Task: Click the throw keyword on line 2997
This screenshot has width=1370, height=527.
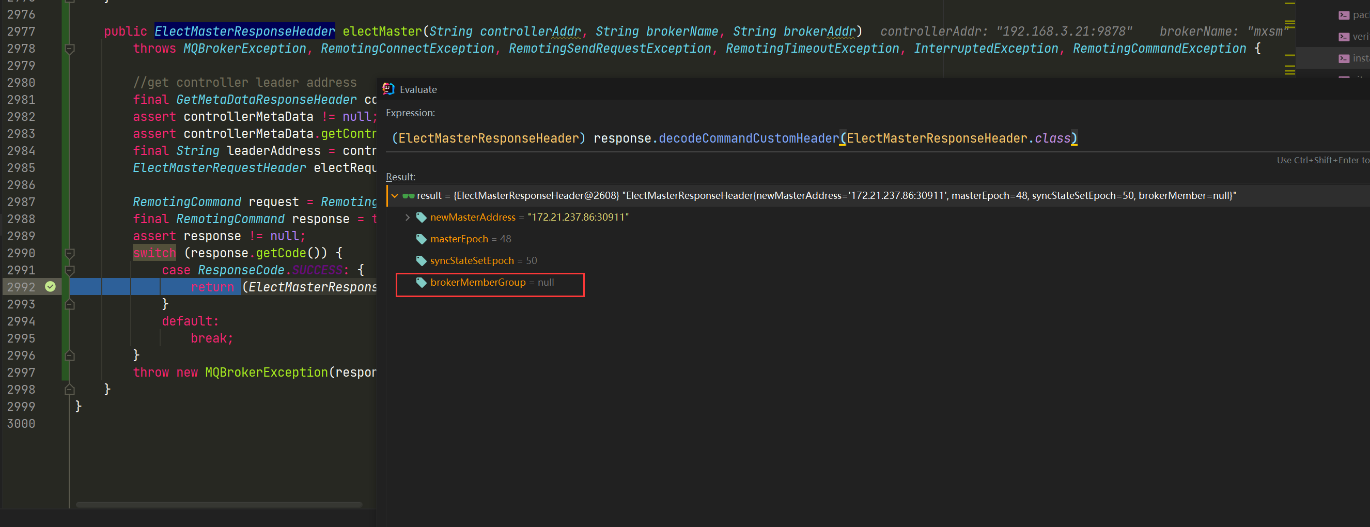Action: [151, 372]
